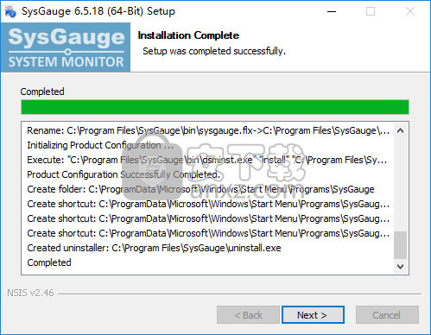This screenshot has width=431, height=335.
Task: Select the 'Rename:' log line
Action: [208, 130]
